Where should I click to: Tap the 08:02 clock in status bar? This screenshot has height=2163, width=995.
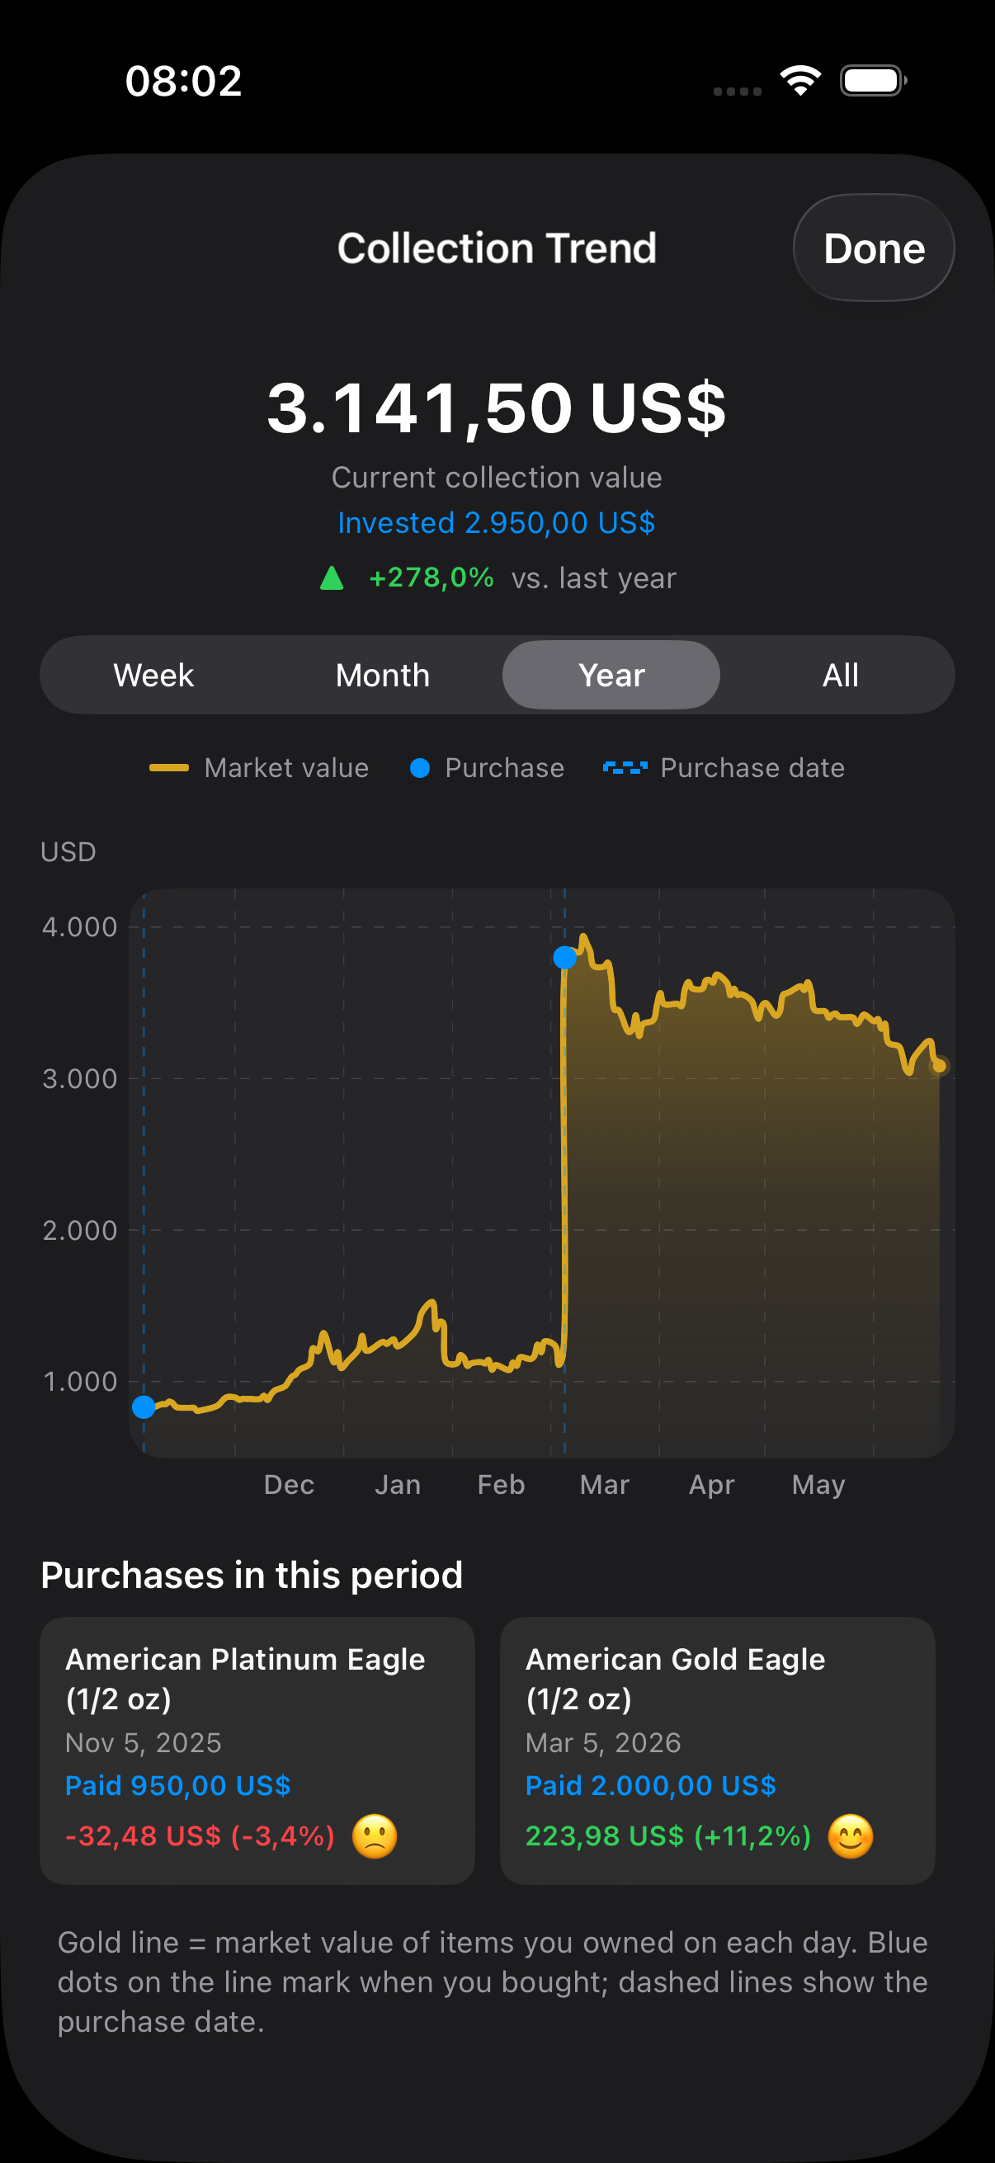click(184, 81)
